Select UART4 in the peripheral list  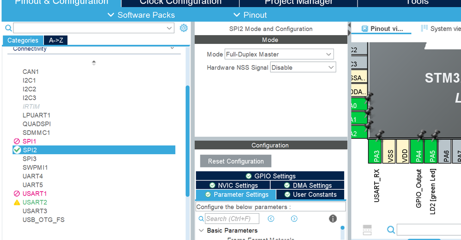[x=33, y=176]
